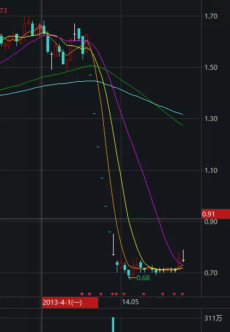This screenshot has width=230, height=332.
Task: Select the white candlestick at chart's far right
Action: pos(183,256)
